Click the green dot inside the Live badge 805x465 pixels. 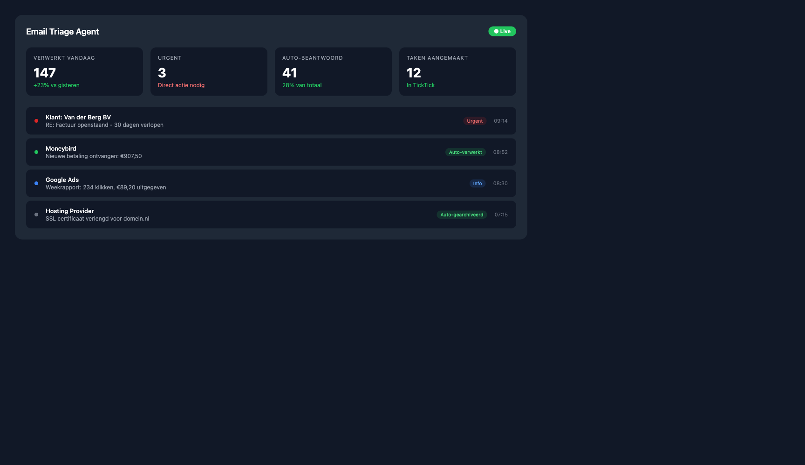pos(496,31)
